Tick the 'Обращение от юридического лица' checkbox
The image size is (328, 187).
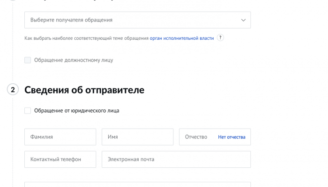pos(28,111)
